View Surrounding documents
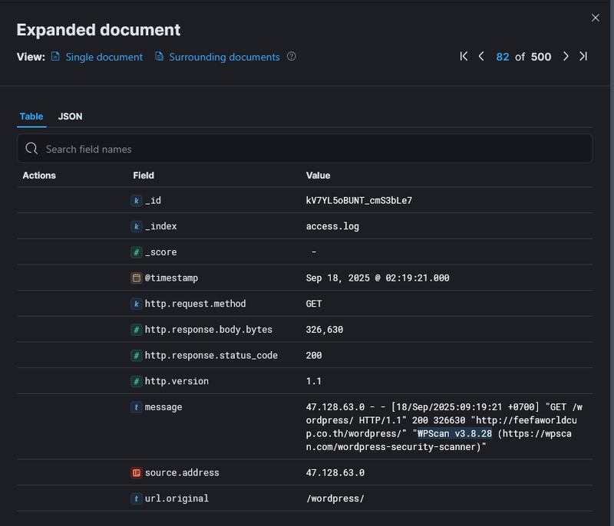The width and height of the screenshot is (614, 526). [x=224, y=57]
